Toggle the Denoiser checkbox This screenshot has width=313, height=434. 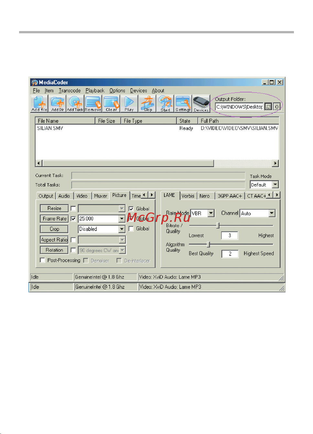(86, 261)
